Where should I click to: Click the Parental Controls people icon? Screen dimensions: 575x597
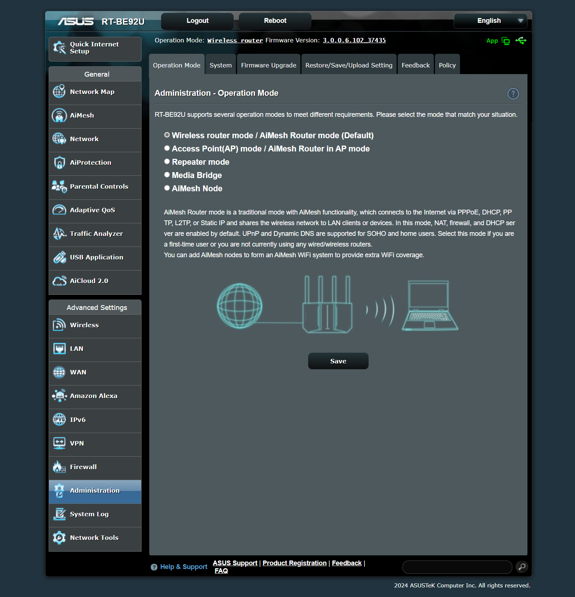[x=59, y=186]
